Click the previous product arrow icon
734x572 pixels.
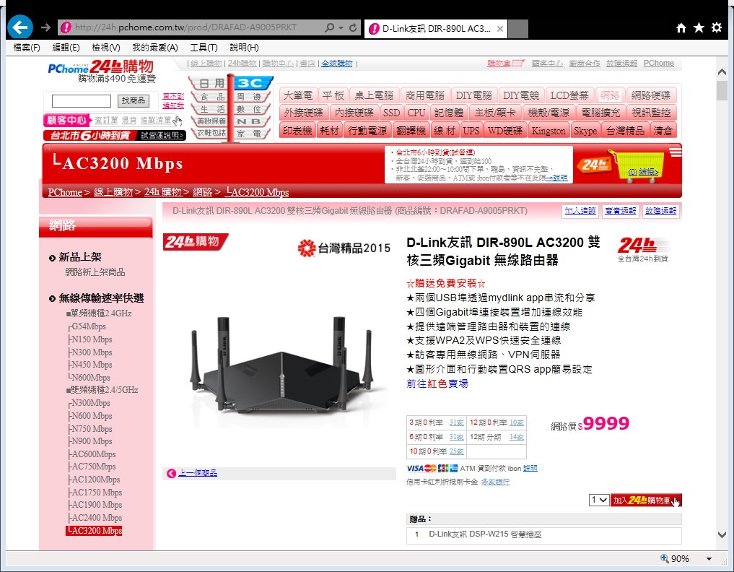tap(171, 473)
